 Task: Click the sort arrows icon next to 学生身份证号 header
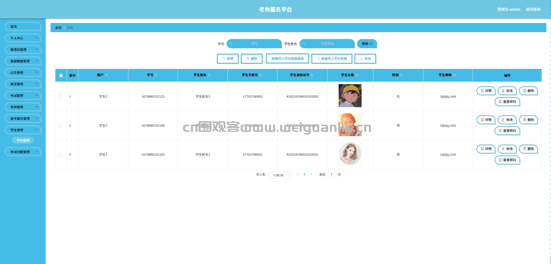pos(312,75)
